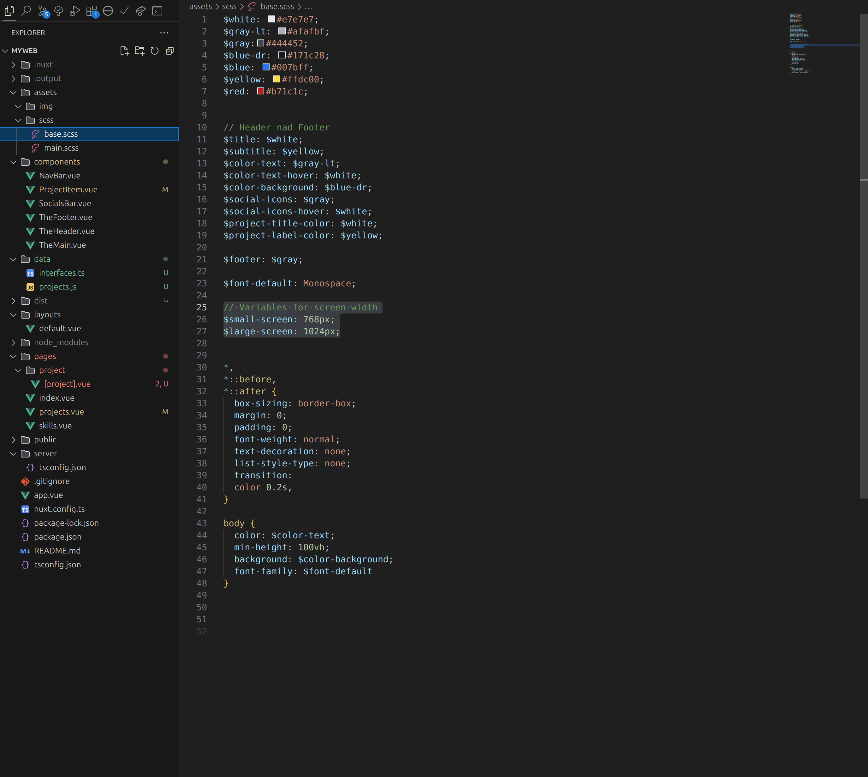Open the Source Control view with badge 5
This screenshot has height=777, width=868.
click(x=43, y=11)
